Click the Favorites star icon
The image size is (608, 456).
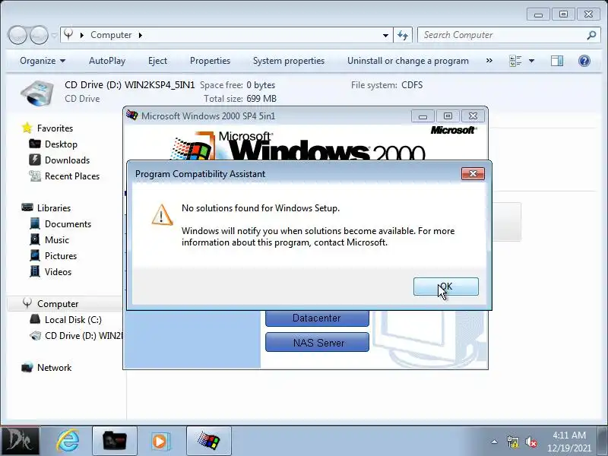click(27, 128)
